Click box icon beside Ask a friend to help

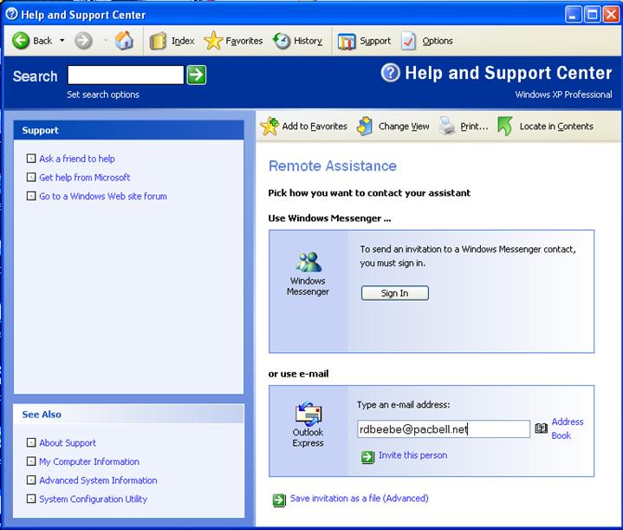(31, 159)
